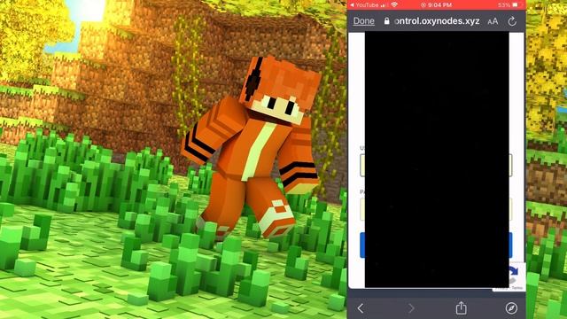Open the share sheet icon
The image size is (567, 319).
[x=461, y=307]
